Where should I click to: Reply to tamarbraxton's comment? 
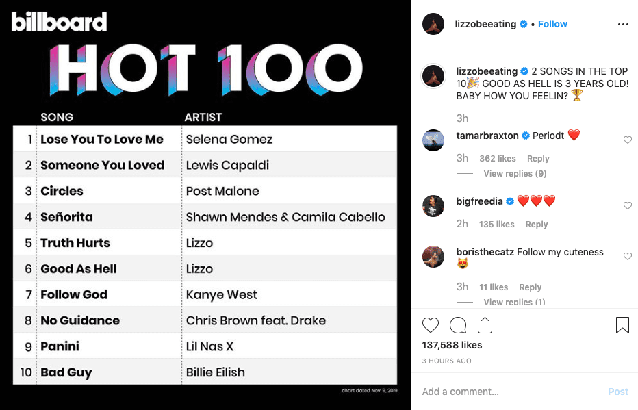[538, 159]
